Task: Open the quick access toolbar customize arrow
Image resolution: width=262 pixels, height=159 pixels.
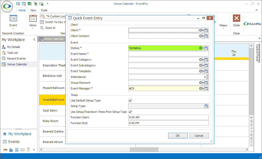Action: coord(47,3)
